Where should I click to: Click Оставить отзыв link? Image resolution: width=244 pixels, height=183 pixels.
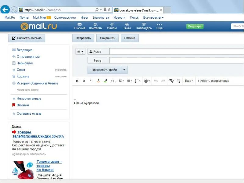click(x=29, y=113)
